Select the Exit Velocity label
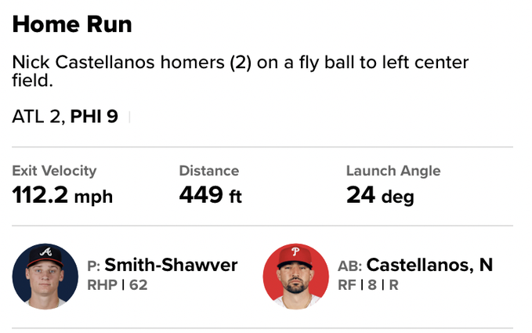The image size is (532, 333). (x=54, y=170)
